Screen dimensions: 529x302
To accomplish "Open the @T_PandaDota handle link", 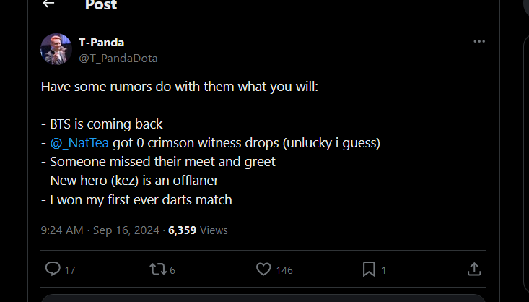I will (118, 58).
